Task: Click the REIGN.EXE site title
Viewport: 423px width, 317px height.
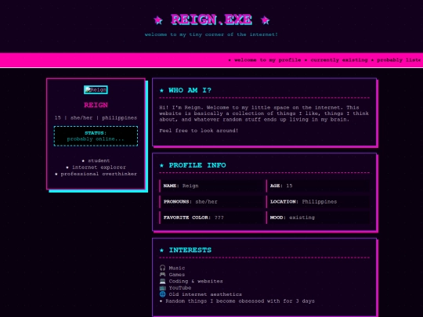Action: point(211,20)
